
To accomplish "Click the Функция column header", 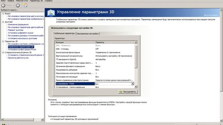I will [75, 42].
